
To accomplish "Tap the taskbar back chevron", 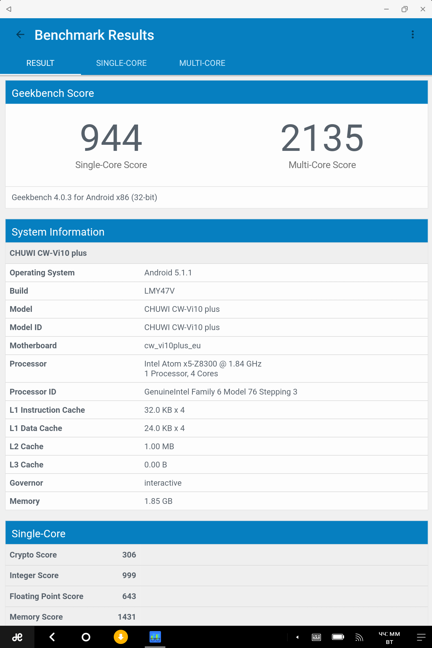I will [52, 637].
